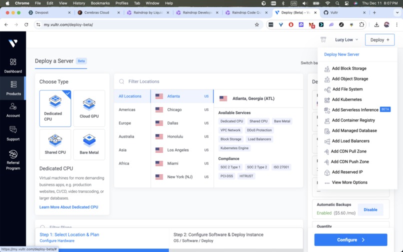
Task: Click Add Kubernetes menu entry
Action: pyautogui.click(x=346, y=99)
